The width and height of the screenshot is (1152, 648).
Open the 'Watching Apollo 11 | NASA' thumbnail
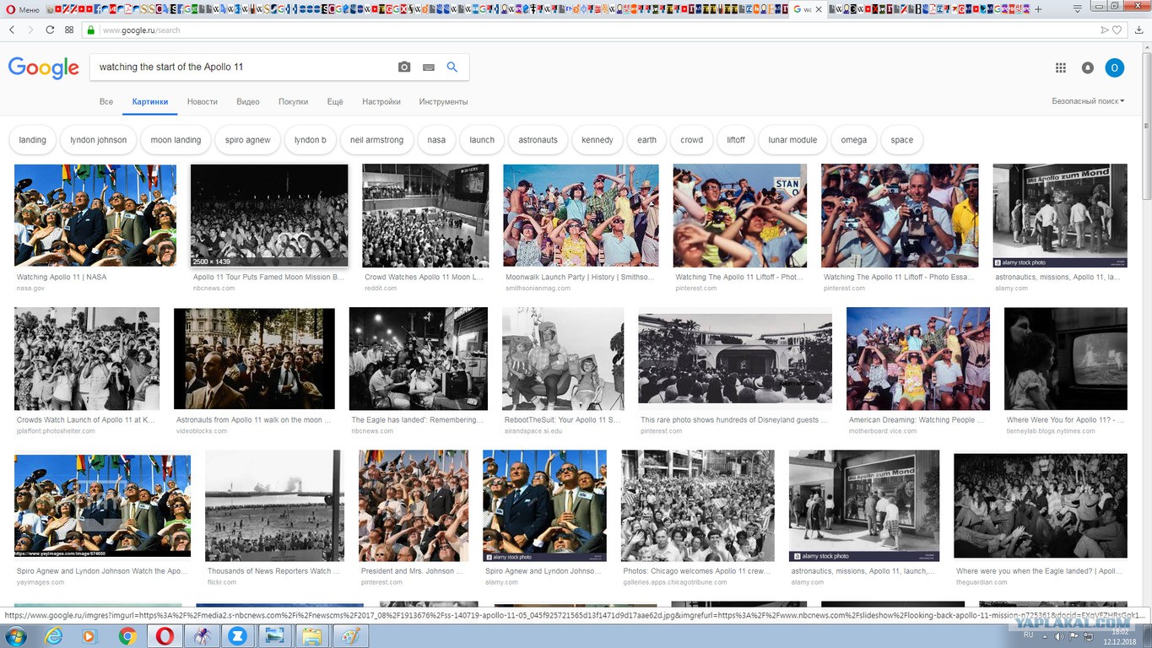(x=95, y=215)
